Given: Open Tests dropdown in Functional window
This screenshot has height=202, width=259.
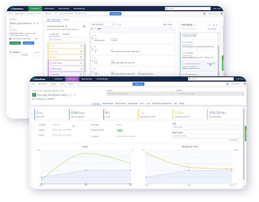Looking at the screenshot, I should pyautogui.click(x=40, y=13).
